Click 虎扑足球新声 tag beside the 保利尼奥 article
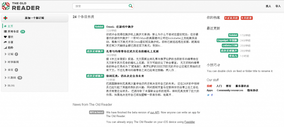 pos(95,76)
